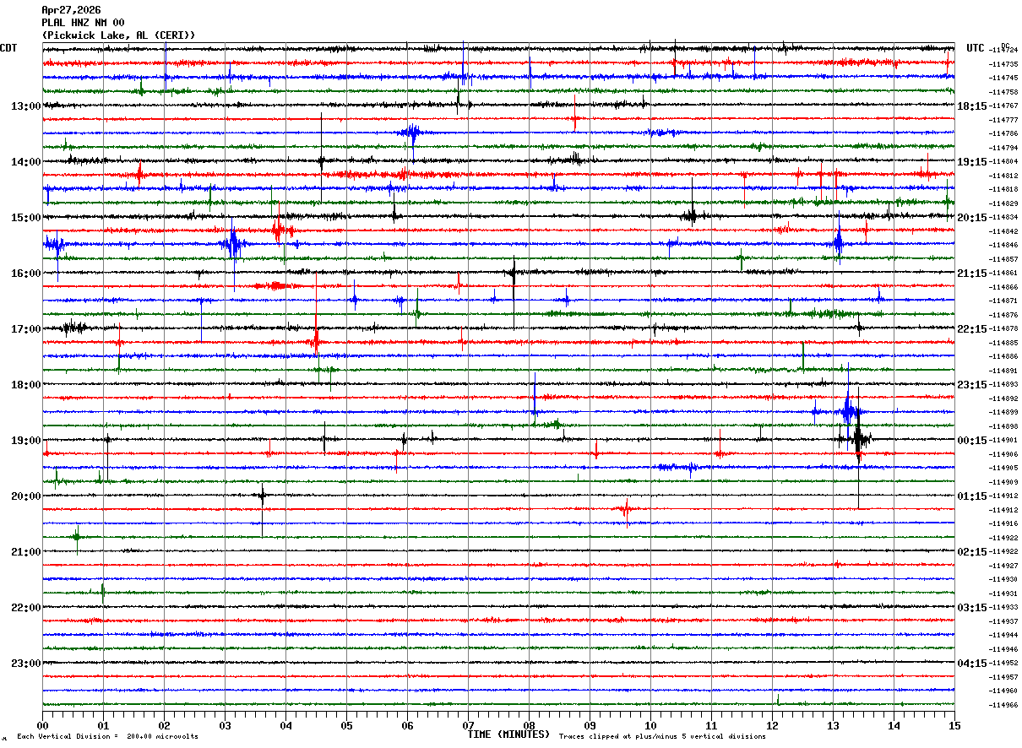Click the x-axis minute tick label 12

click(x=772, y=725)
